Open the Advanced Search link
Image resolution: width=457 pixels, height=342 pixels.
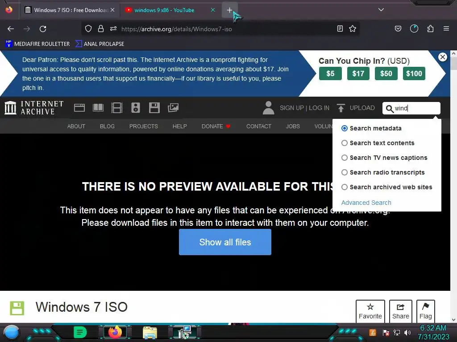(366, 203)
